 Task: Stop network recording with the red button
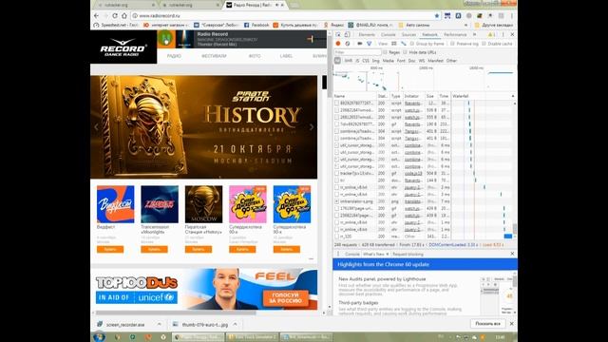click(338, 44)
